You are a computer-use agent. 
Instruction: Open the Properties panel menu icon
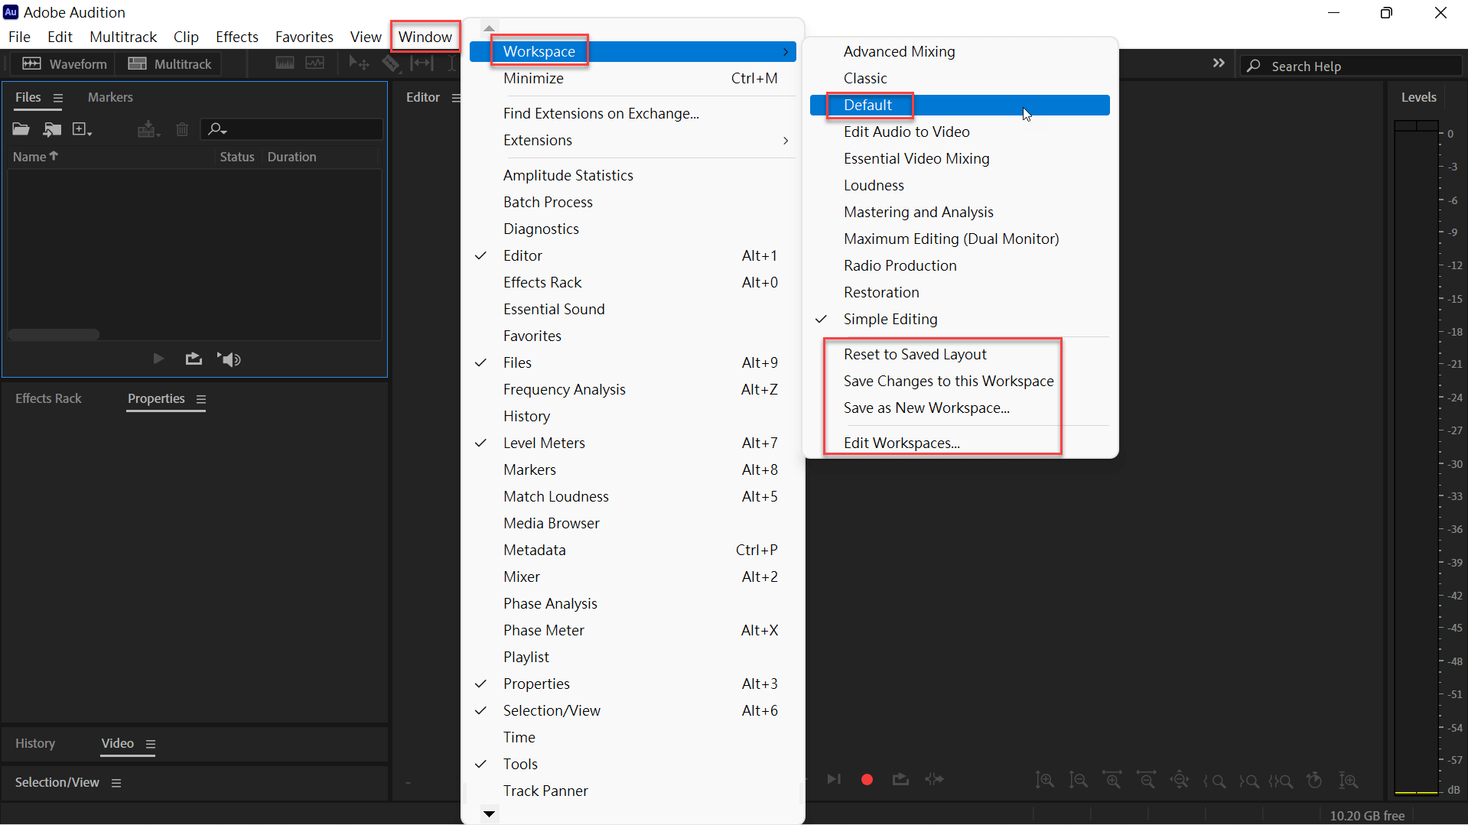point(201,399)
